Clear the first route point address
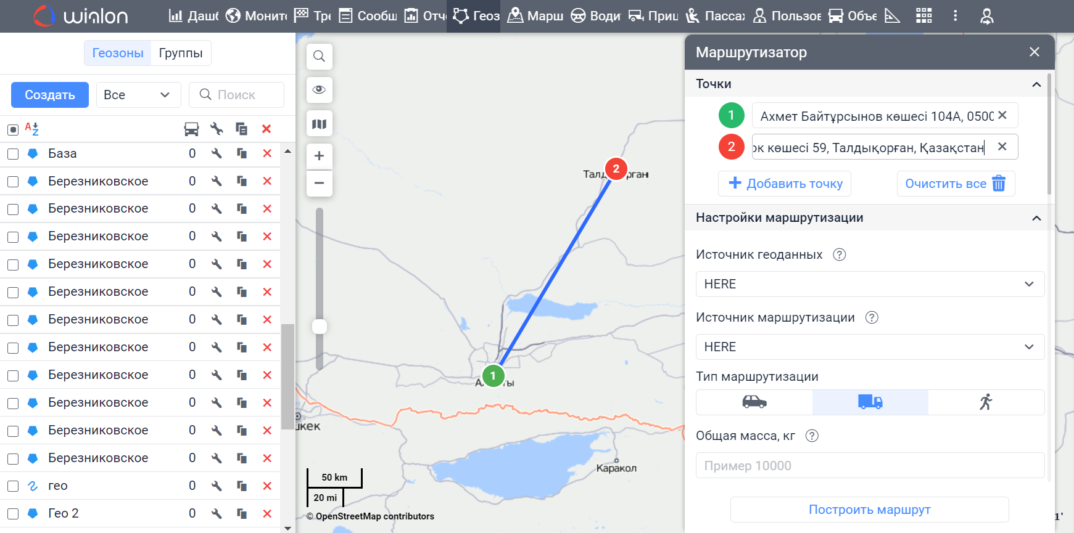The height and width of the screenshot is (533, 1074). coord(1002,115)
